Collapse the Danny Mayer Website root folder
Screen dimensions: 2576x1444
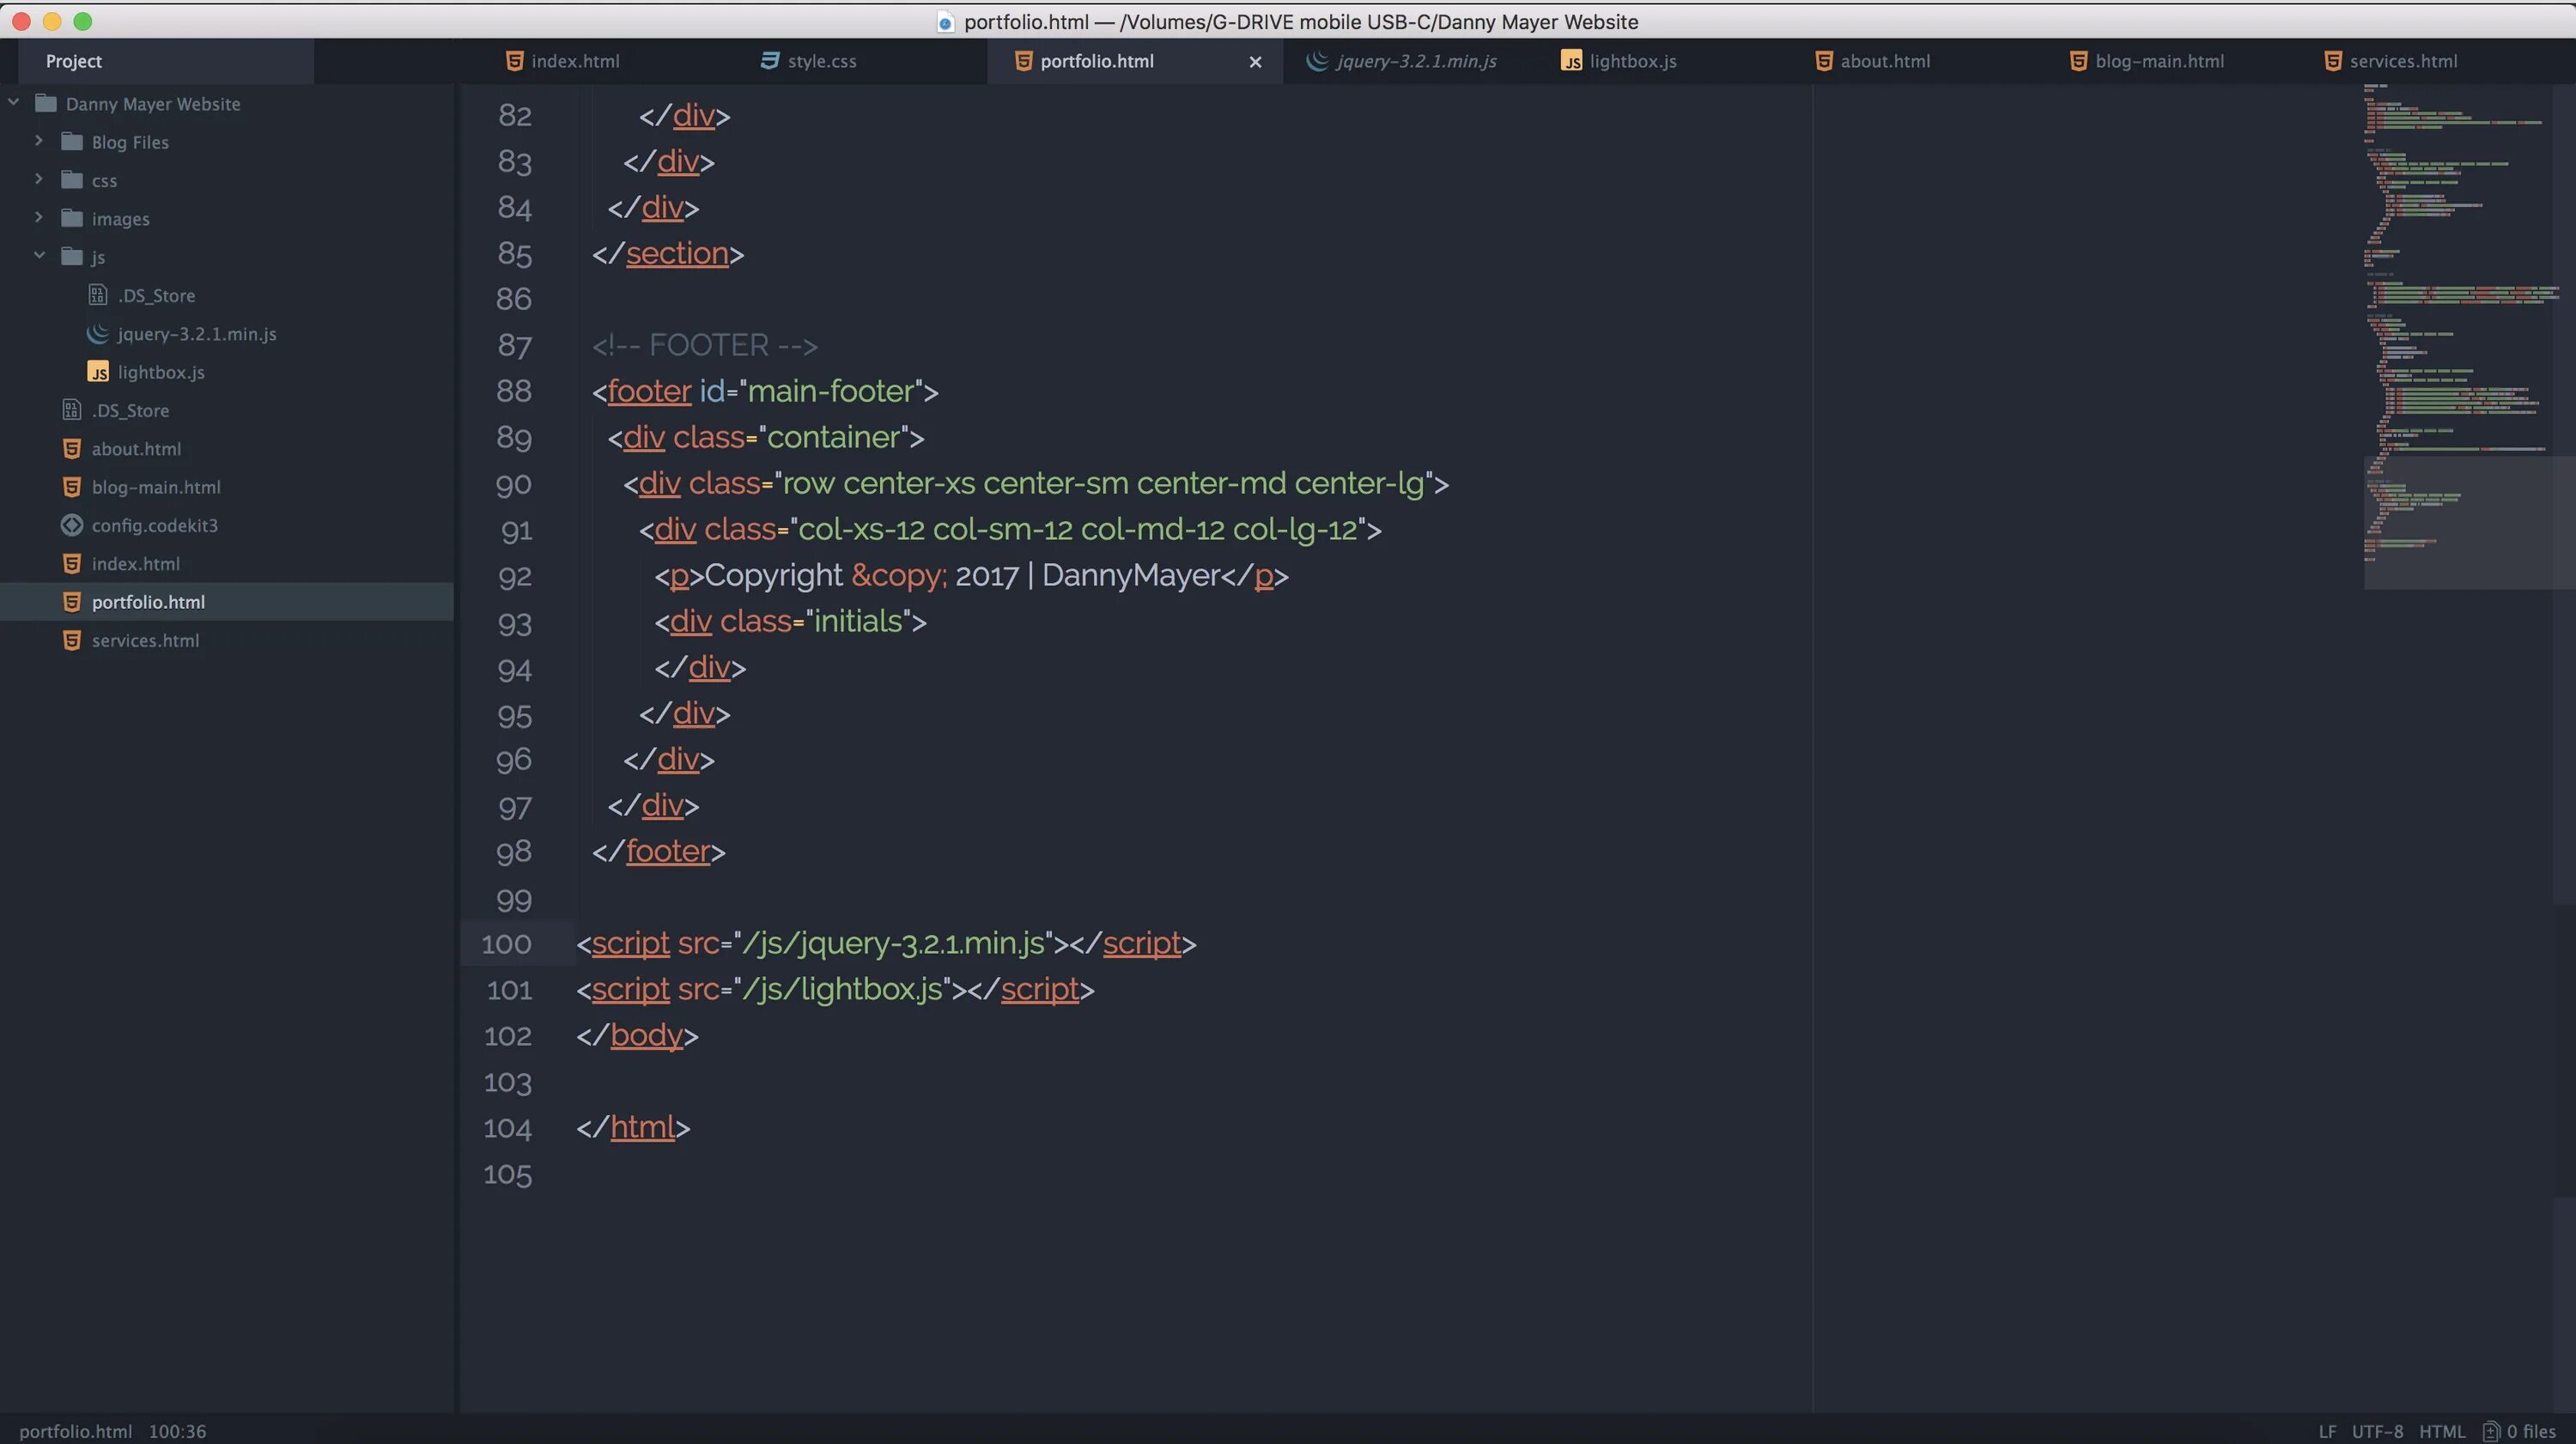tap(14, 103)
